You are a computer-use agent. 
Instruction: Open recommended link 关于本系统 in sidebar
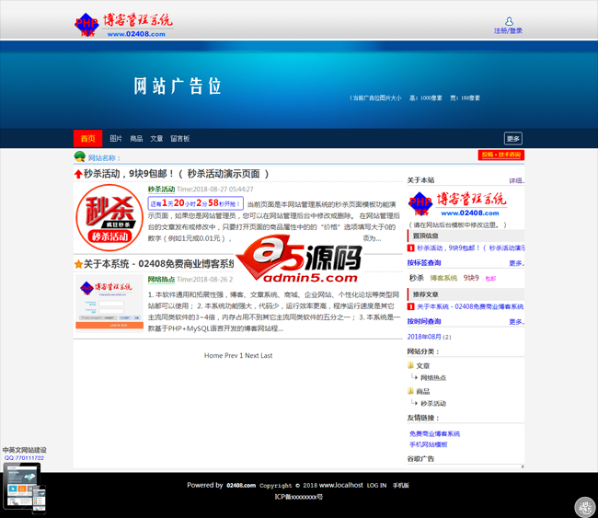(470, 306)
